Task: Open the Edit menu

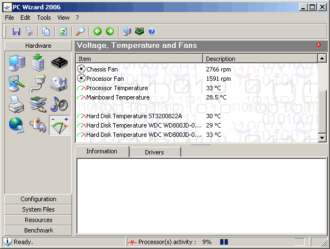Action: (x=25, y=18)
